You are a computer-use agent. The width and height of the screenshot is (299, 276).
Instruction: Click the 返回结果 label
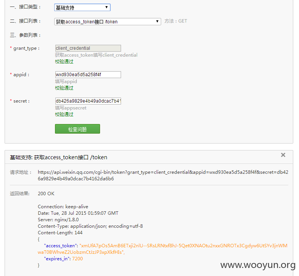[19, 194]
